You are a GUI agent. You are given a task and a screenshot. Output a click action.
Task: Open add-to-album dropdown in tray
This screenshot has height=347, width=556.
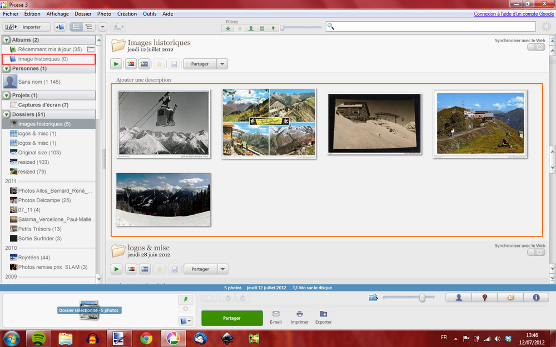[186, 321]
